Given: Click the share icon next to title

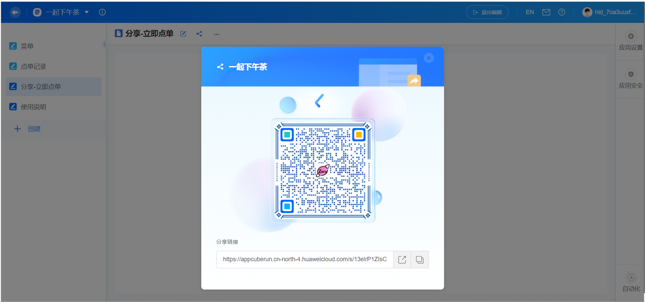Looking at the screenshot, I should click(x=199, y=34).
